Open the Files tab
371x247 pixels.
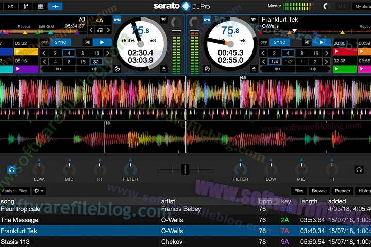point(299,191)
